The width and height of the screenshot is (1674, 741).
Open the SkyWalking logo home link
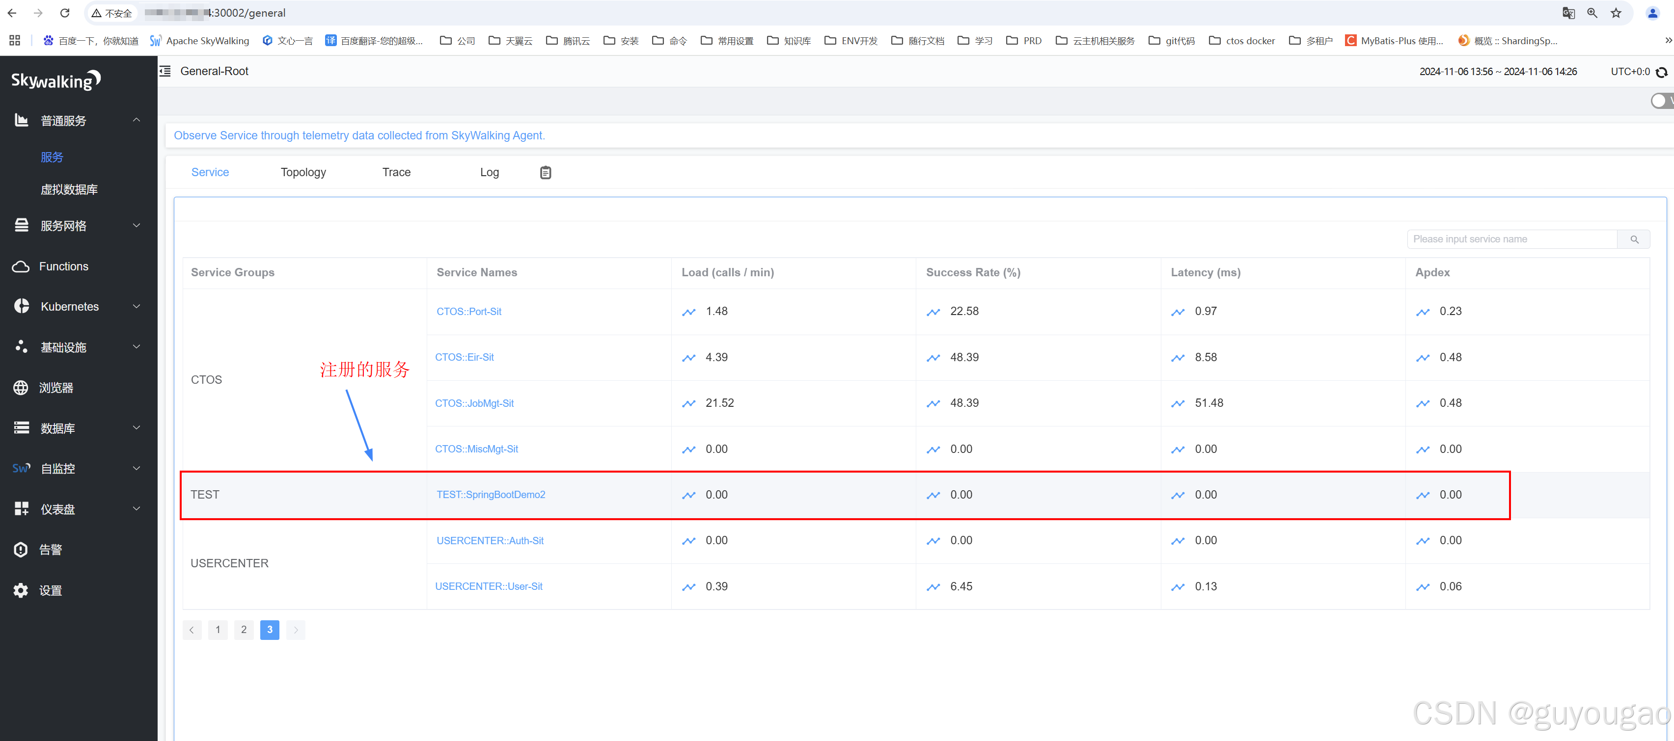tap(55, 79)
